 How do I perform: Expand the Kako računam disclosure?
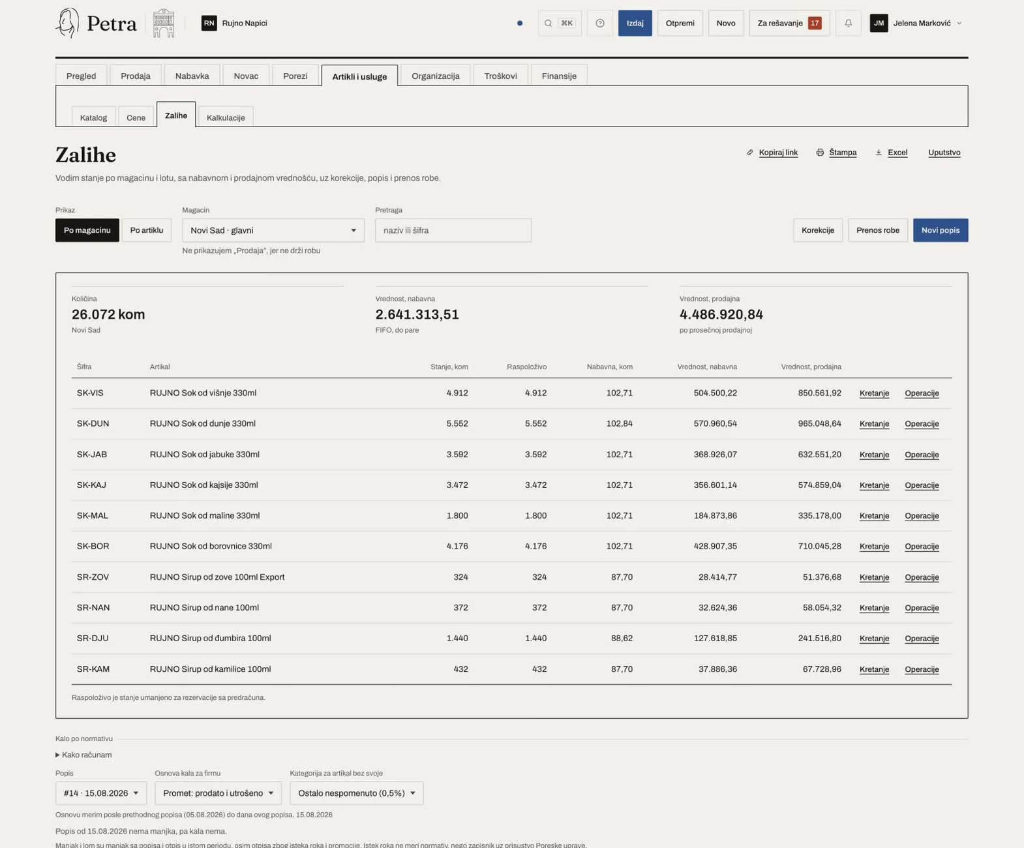tap(83, 755)
